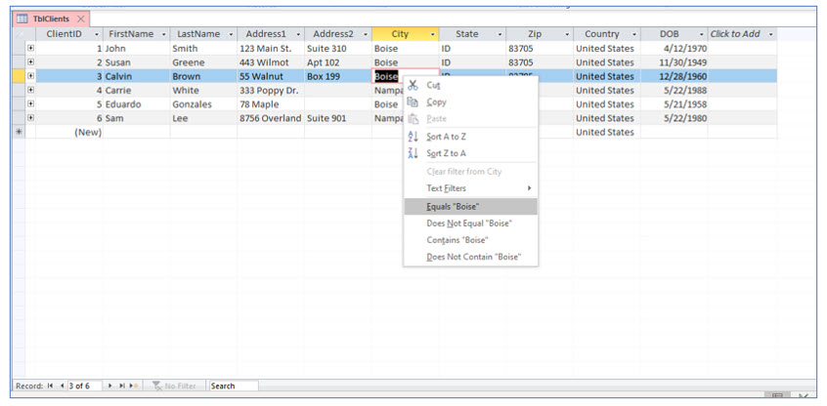
Task: Click the "Apt 102" Address2 cell
Action: tap(338, 62)
